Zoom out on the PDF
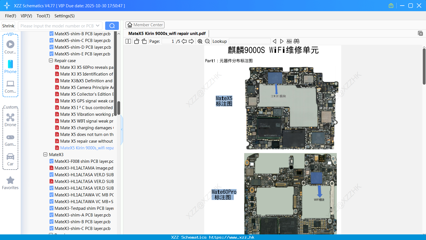The width and height of the screenshot is (426, 240). (207, 41)
